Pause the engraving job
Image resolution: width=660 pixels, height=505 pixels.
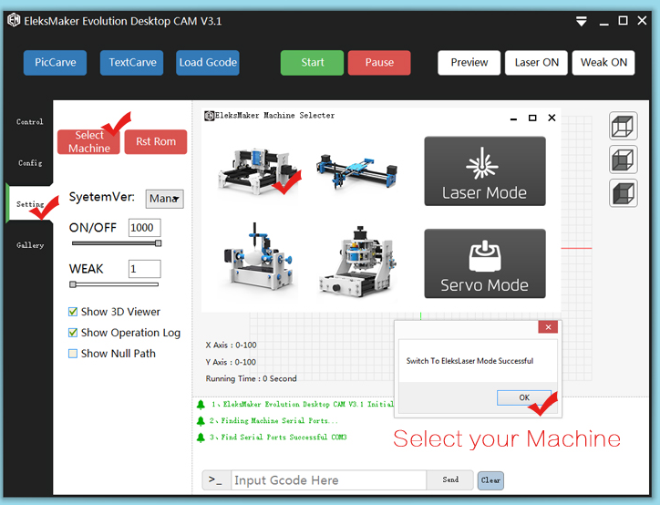point(379,63)
